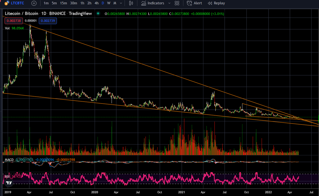This screenshot has height=196, width=319.
Task: Click the blue buy price 0.002739 button
Action: [x=48, y=20]
